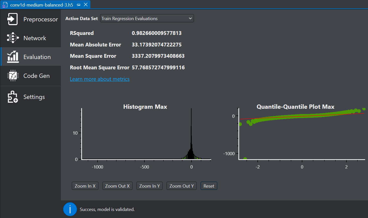Click the model file icon on the tab
Screen dimensions: 368x218
pos(5,4)
